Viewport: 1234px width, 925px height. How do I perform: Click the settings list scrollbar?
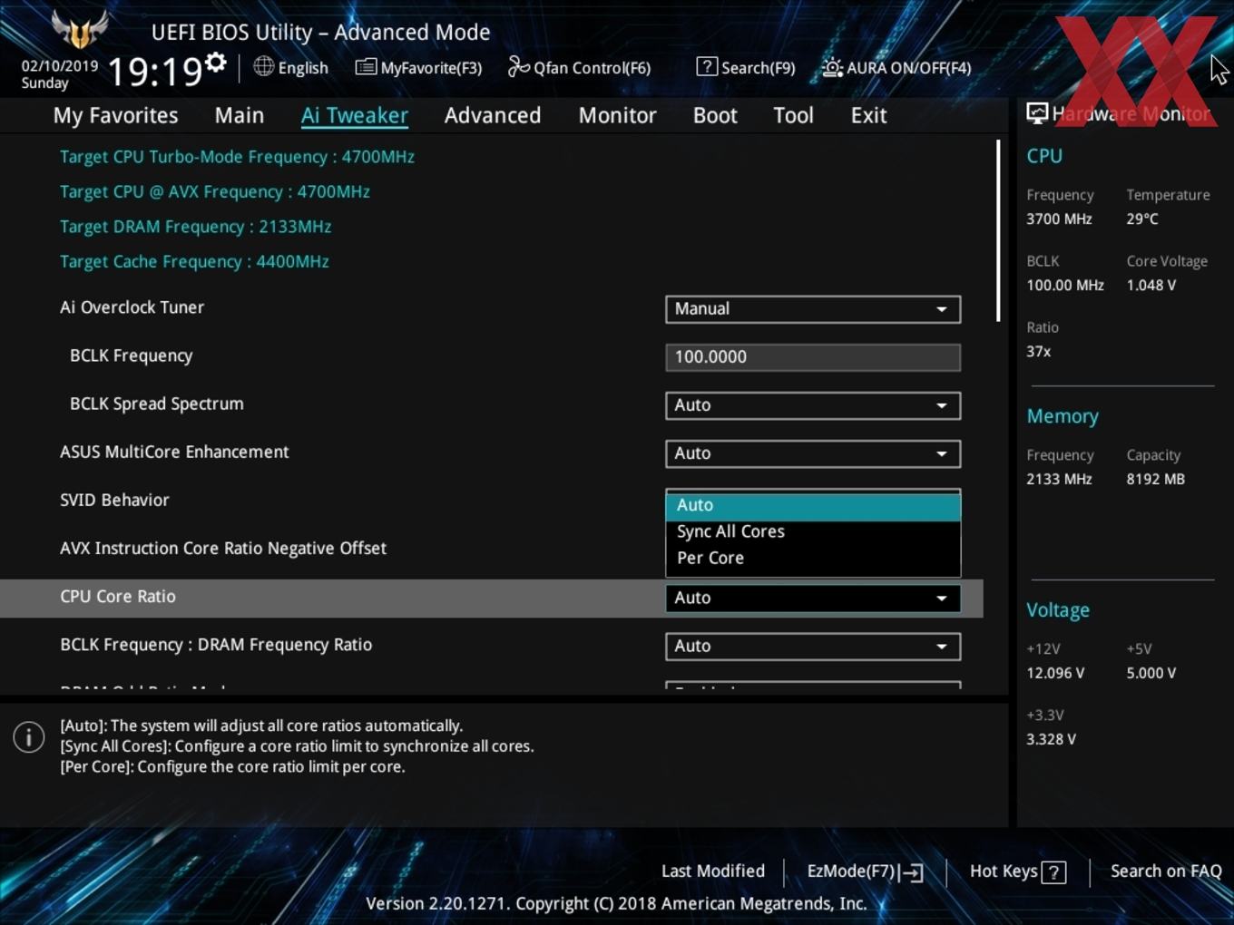(998, 230)
